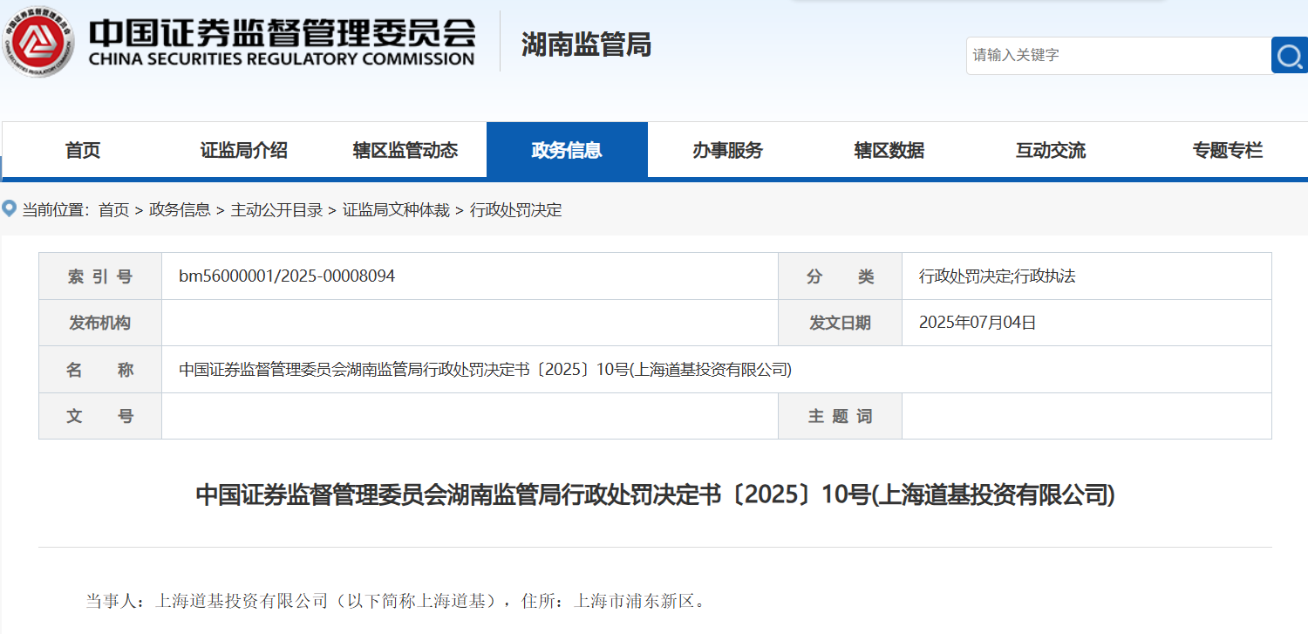Click the 索引号 label cell
The height and width of the screenshot is (634, 1308).
coord(100,276)
